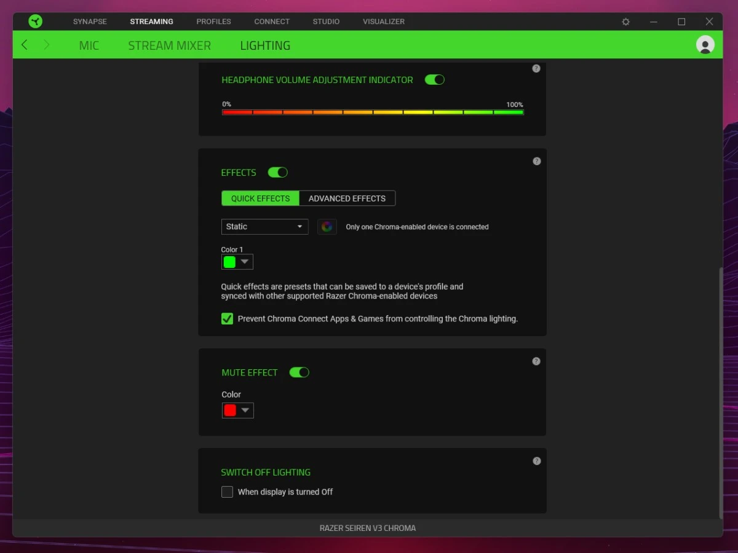Open the Profiles menu tab

(213, 22)
